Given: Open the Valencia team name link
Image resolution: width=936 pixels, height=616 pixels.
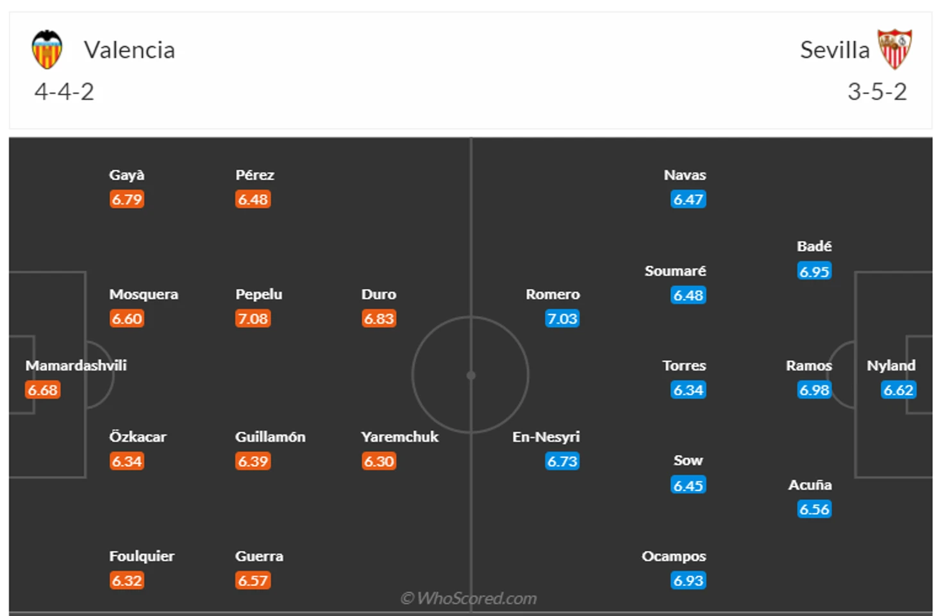Looking at the screenshot, I should 130,50.
